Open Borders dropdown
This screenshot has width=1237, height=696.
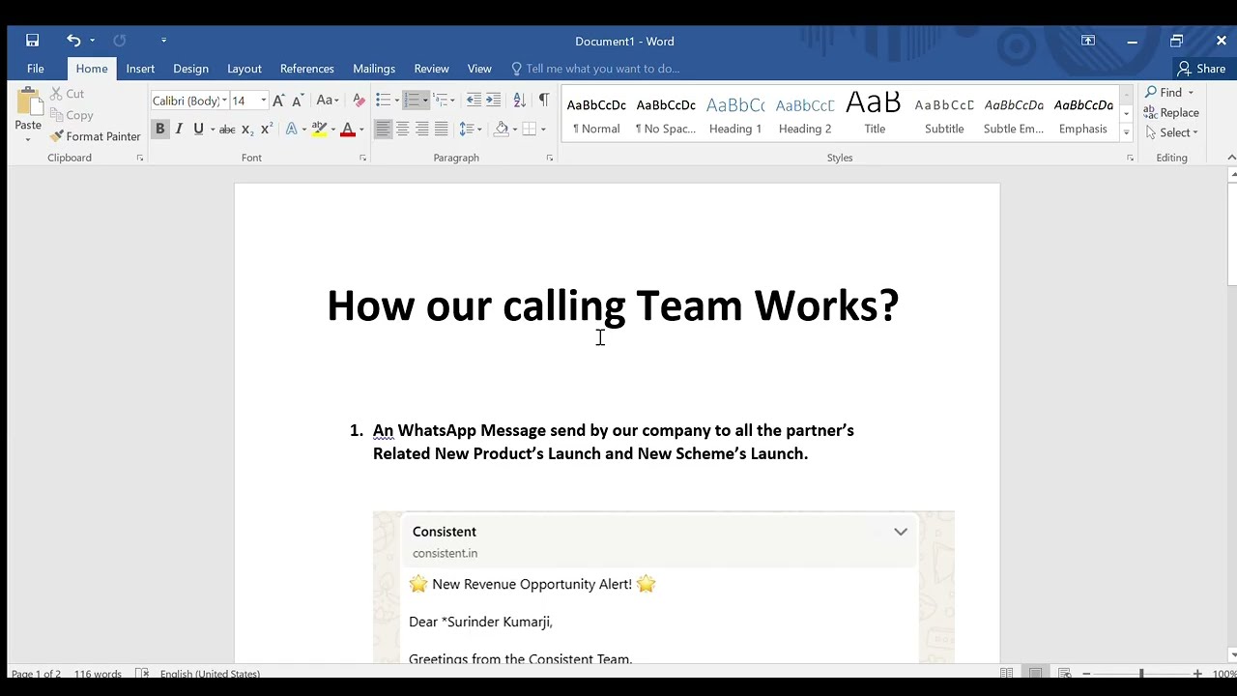[x=542, y=129]
